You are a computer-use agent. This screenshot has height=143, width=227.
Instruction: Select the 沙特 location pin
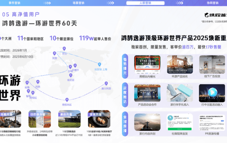pyautogui.click(x=70, y=67)
